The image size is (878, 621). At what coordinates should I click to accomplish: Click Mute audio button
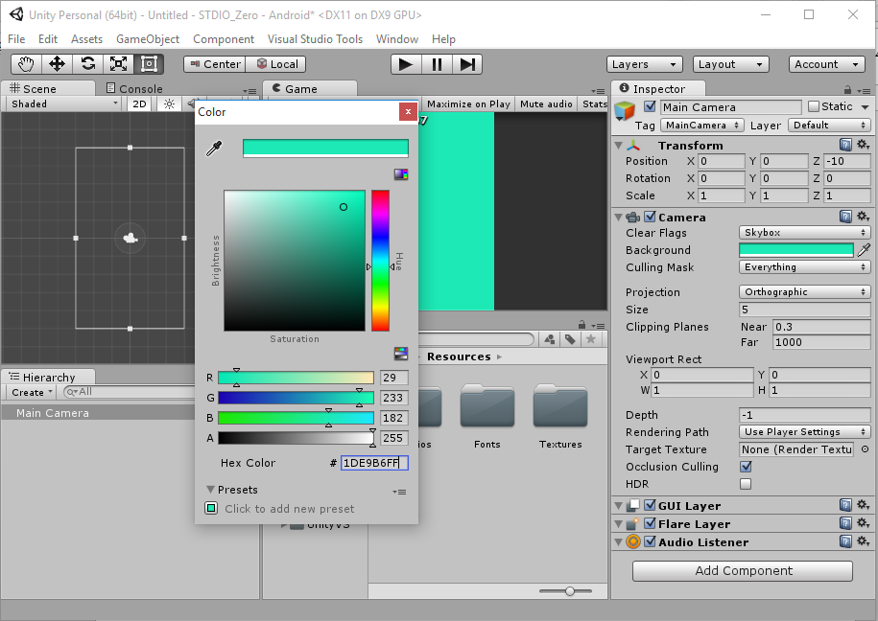[x=546, y=104]
